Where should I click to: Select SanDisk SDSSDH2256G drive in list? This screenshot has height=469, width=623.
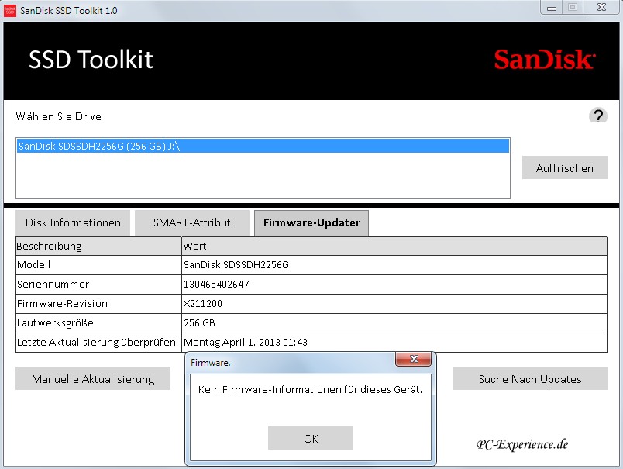pos(263,146)
